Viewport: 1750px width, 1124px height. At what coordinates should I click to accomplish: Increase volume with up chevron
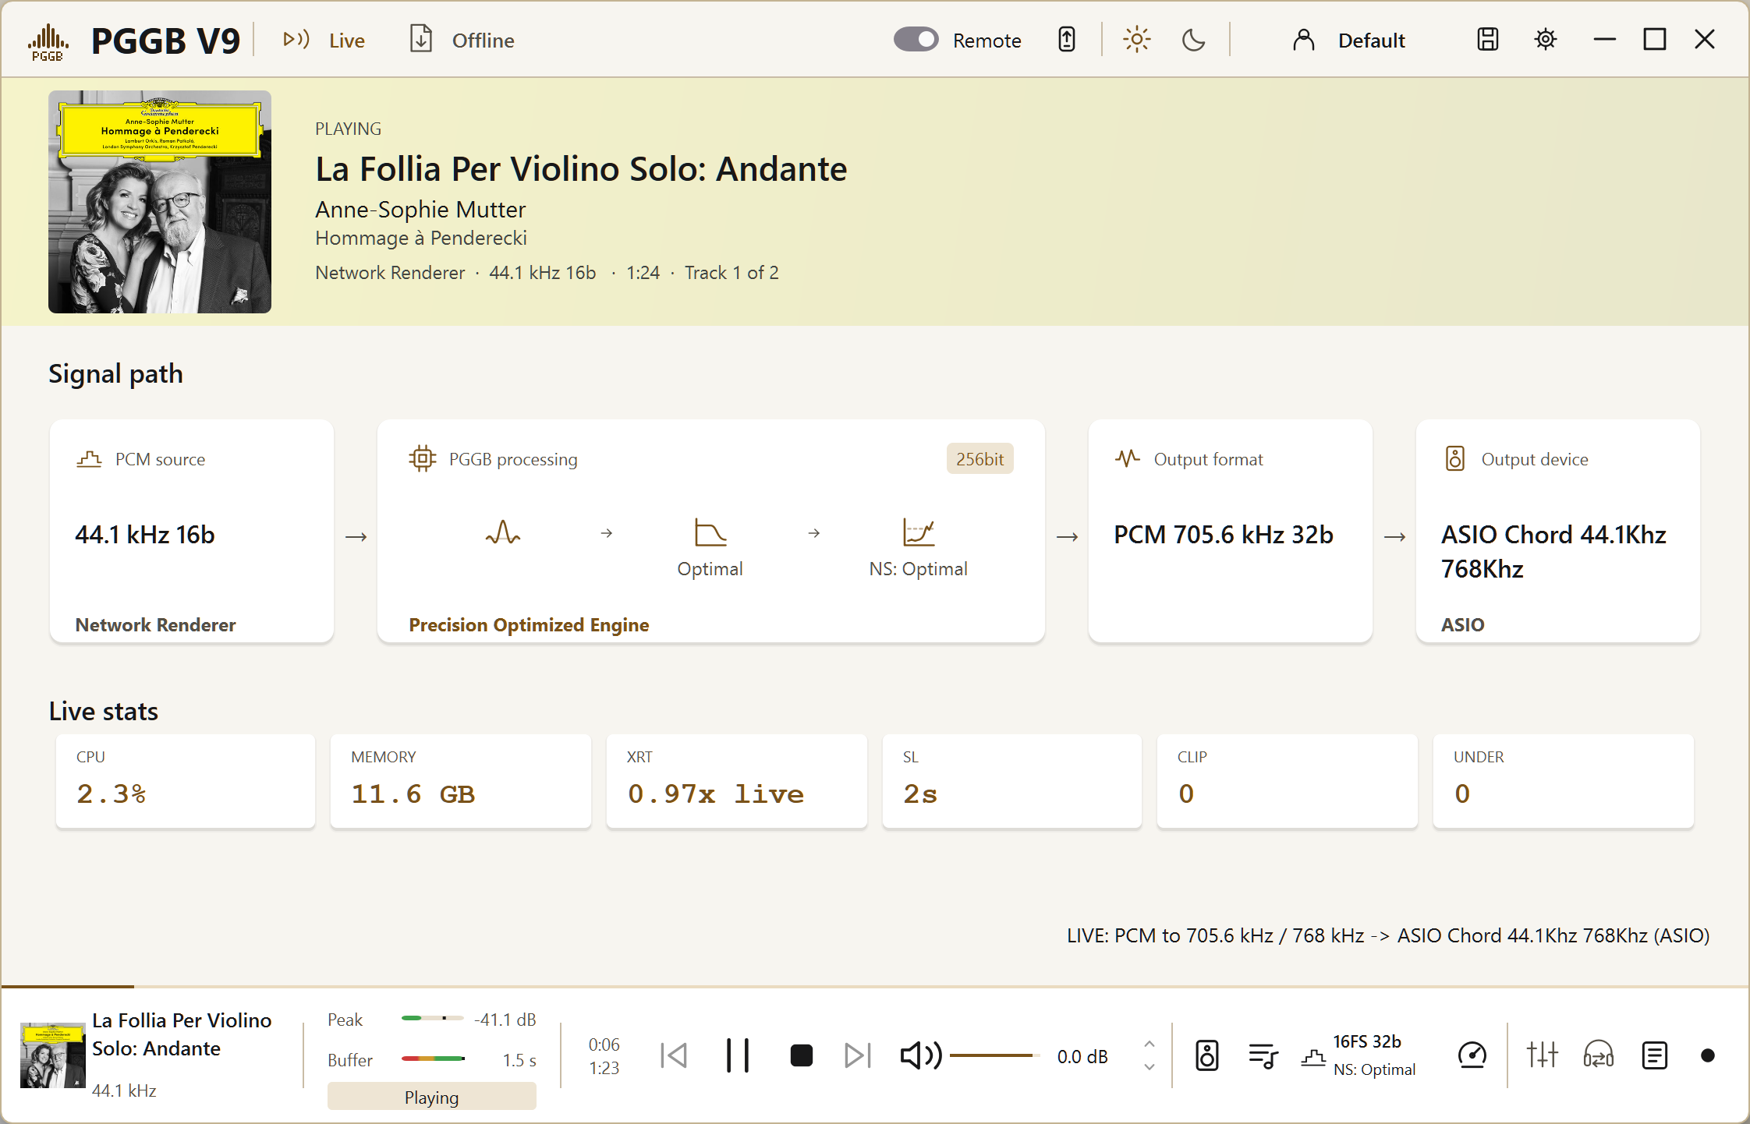tap(1149, 1044)
